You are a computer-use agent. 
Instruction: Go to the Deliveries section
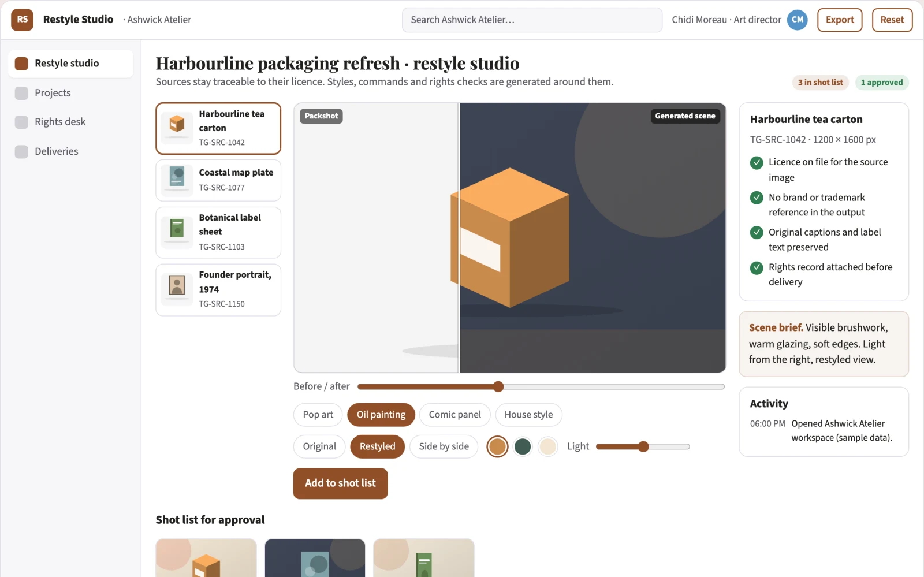70,151
